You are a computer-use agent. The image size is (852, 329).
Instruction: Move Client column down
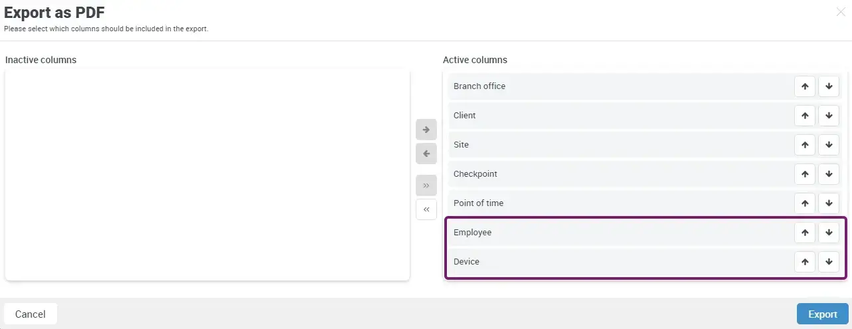click(x=829, y=116)
